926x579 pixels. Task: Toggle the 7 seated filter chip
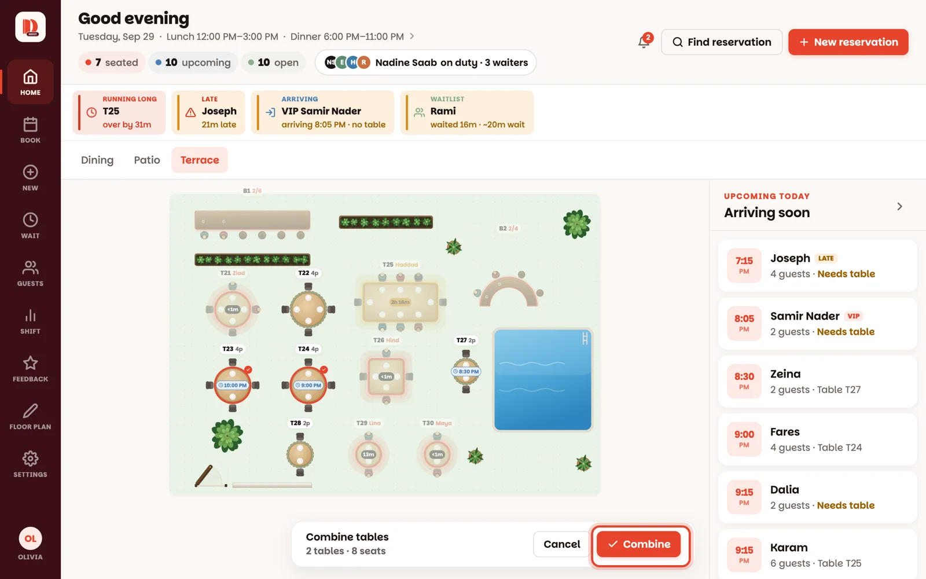(x=112, y=63)
